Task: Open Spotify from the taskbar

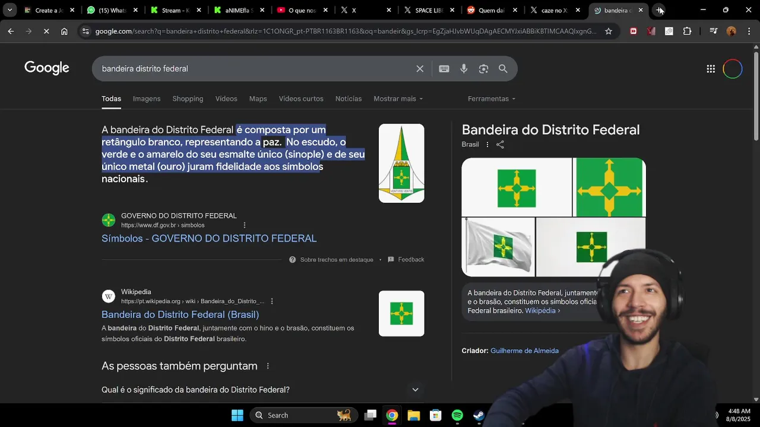Action: 457,415
